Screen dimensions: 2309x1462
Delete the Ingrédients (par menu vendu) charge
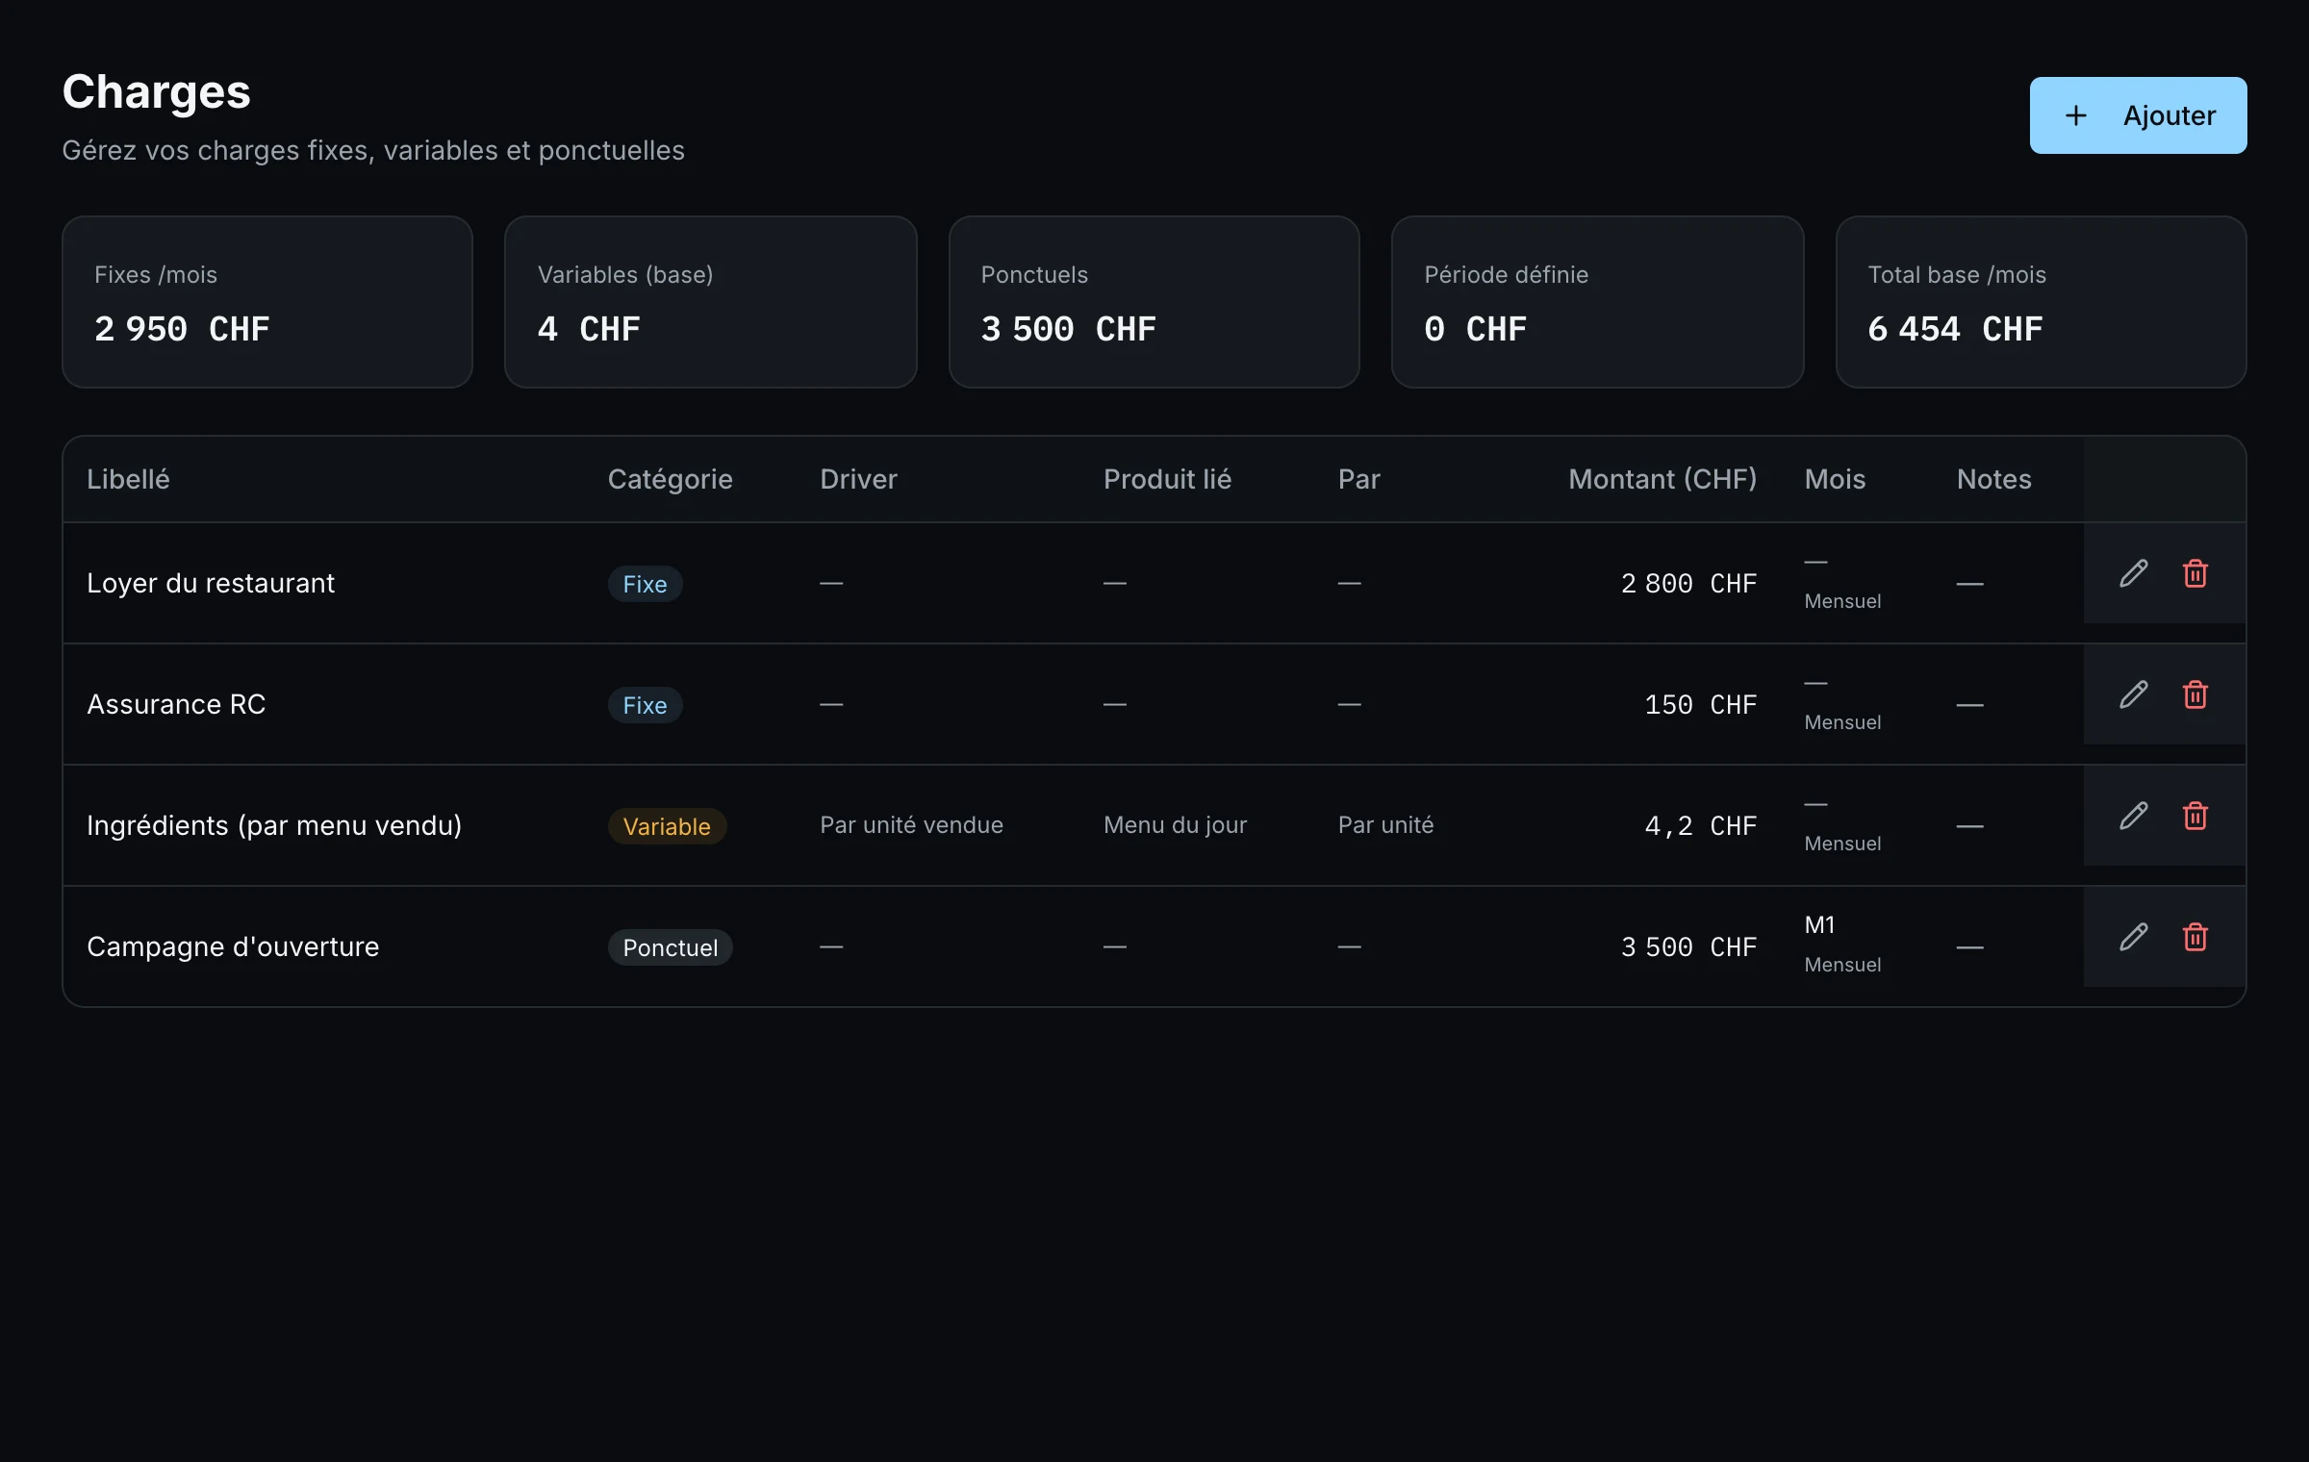[x=2195, y=816]
